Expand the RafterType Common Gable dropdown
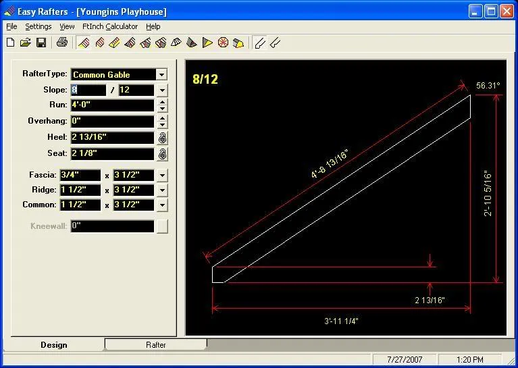Image resolution: width=518 pixels, height=368 pixels. point(161,75)
